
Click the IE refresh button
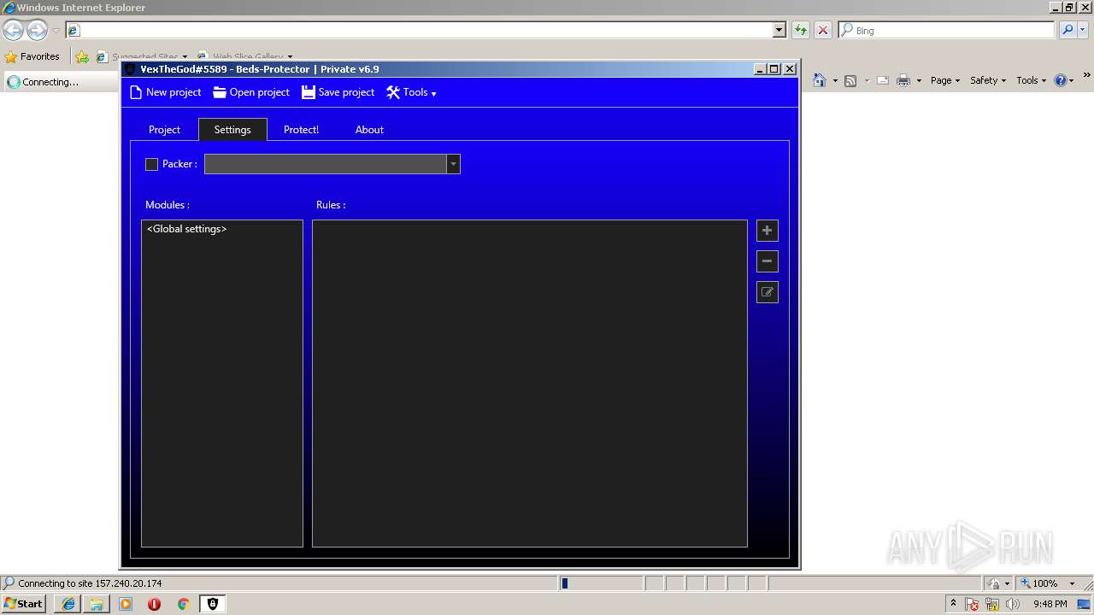[801, 30]
